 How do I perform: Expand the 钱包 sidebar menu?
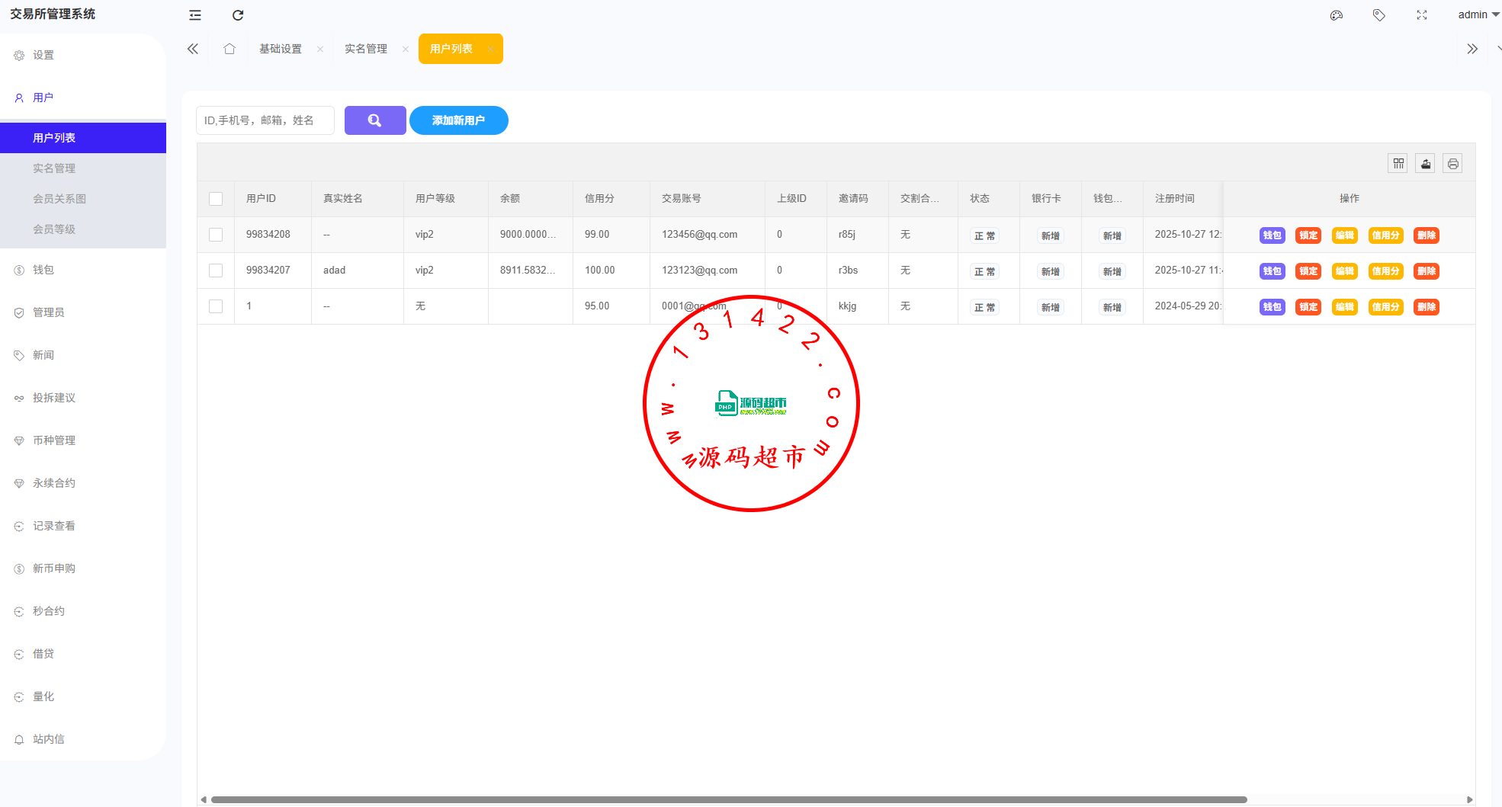pos(43,270)
